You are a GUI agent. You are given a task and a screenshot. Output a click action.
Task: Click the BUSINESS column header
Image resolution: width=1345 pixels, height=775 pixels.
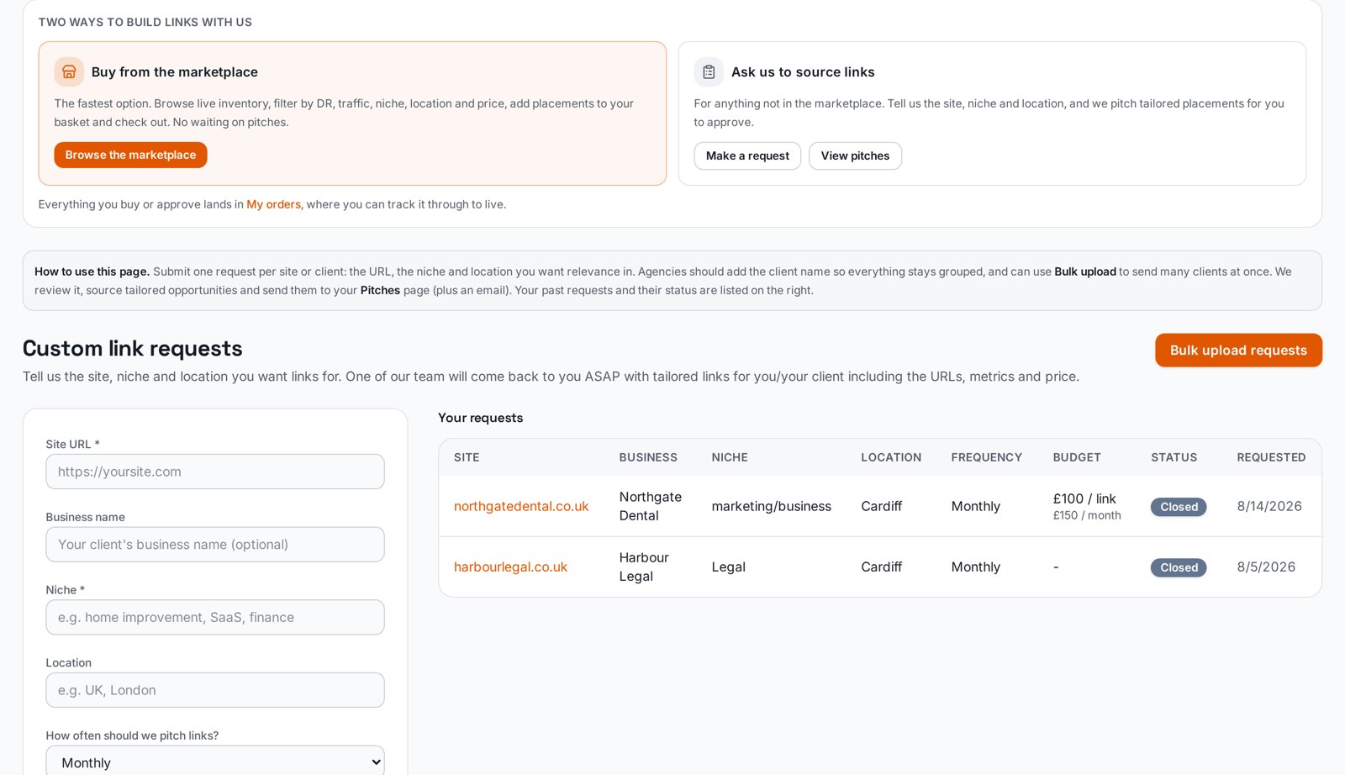tap(648, 457)
